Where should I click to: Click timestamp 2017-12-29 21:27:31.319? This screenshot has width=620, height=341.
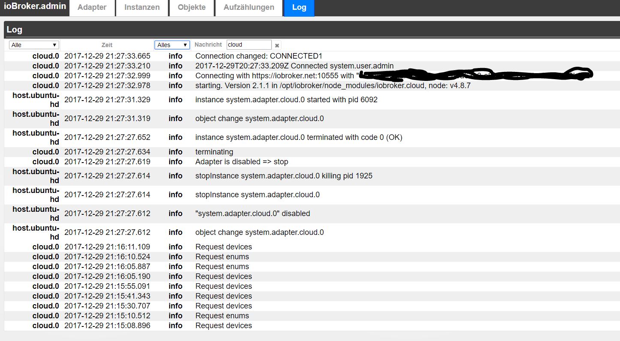107,119
